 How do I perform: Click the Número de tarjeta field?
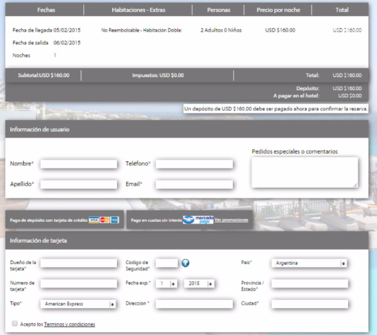[x=78, y=283]
